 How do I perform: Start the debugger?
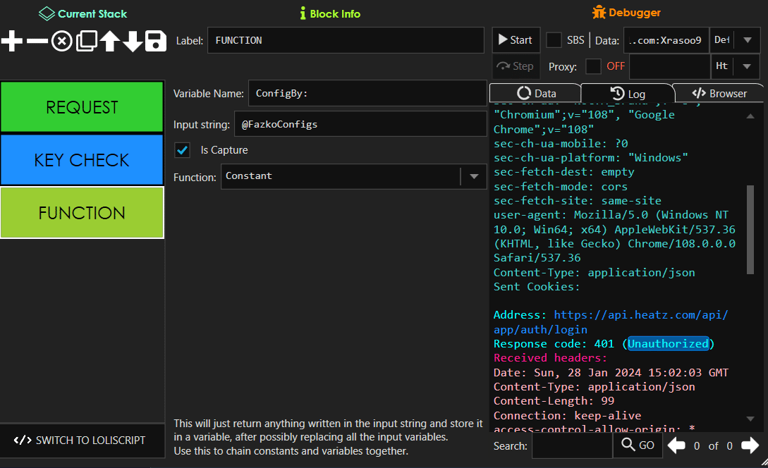click(516, 39)
